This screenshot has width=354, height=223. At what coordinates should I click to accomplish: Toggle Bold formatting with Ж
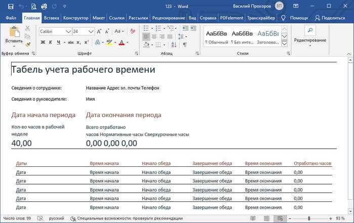[42, 42]
